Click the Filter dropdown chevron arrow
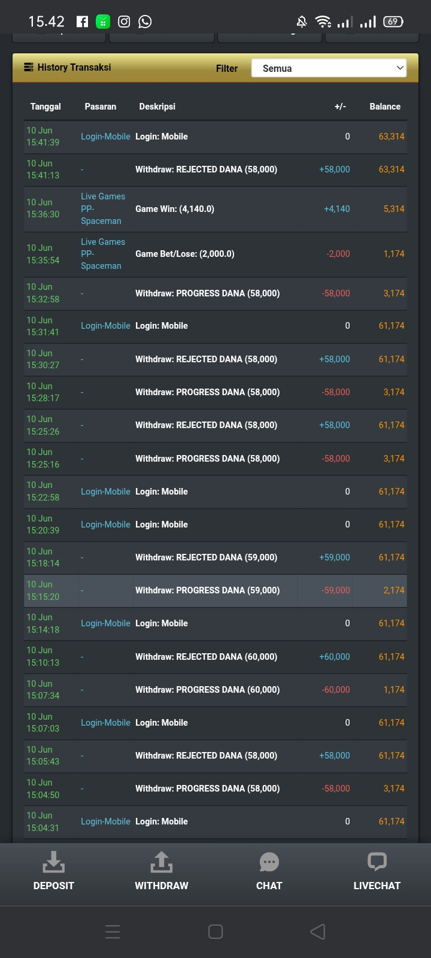This screenshot has width=431, height=958. point(400,68)
